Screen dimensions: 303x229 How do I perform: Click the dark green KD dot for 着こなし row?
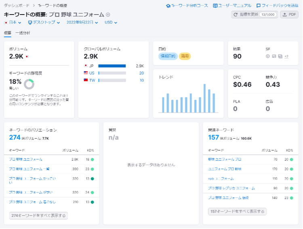click(93, 202)
